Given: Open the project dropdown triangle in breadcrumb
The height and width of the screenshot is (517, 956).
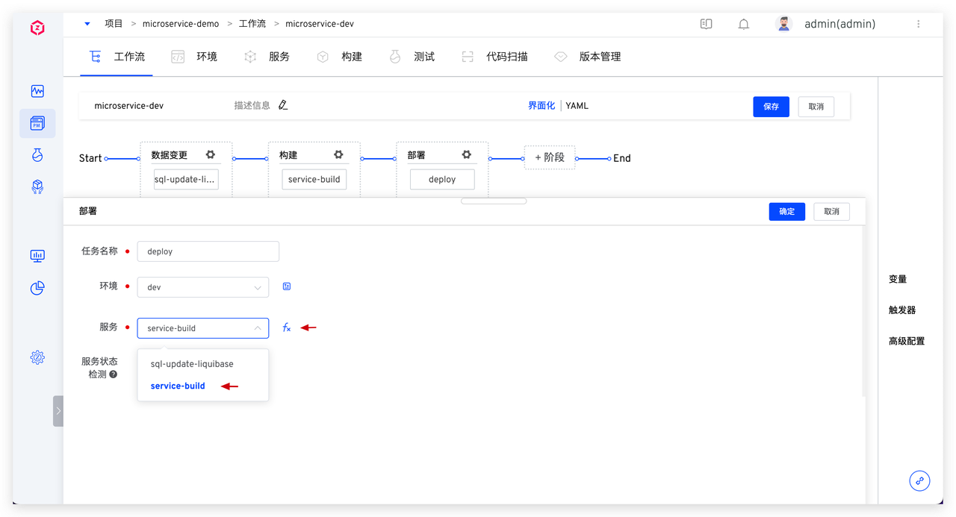Looking at the screenshot, I should pyautogui.click(x=87, y=24).
